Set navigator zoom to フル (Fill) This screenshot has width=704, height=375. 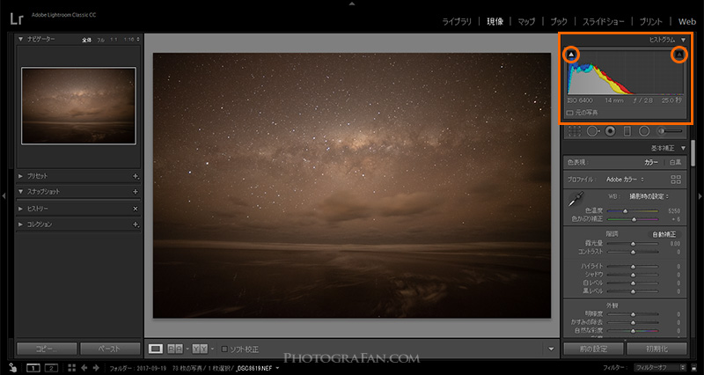[x=100, y=40]
